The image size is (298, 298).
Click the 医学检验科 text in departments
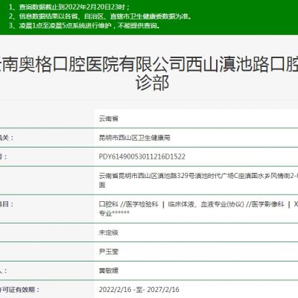point(142,204)
